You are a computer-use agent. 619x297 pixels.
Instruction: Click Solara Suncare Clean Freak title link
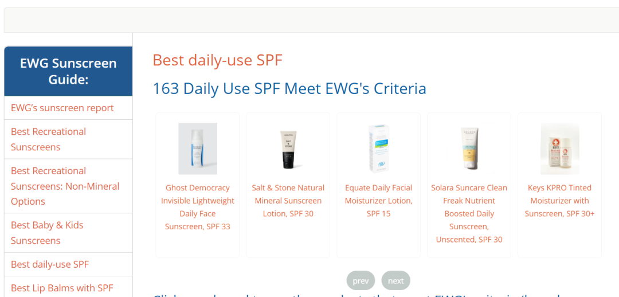(469, 214)
